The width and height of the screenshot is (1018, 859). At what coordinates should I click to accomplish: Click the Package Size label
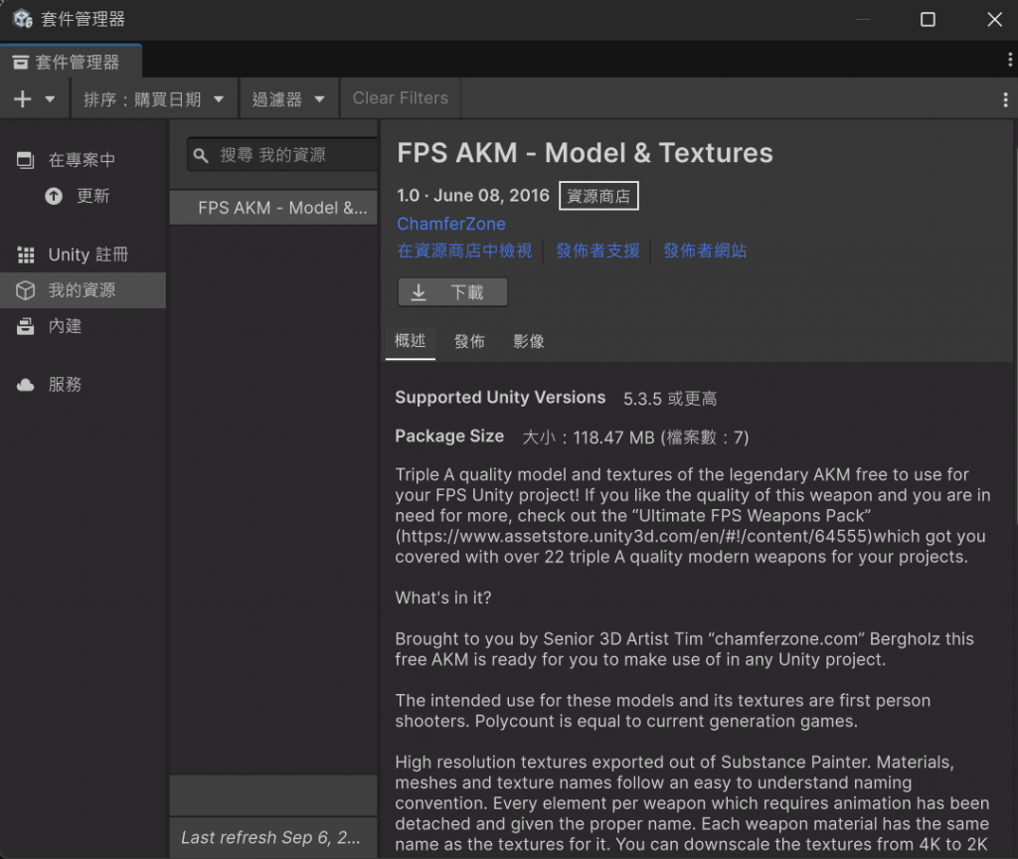point(449,436)
